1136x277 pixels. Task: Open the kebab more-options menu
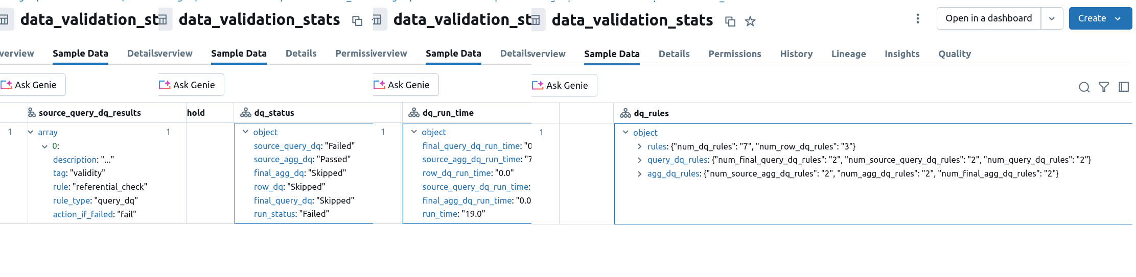tap(918, 18)
